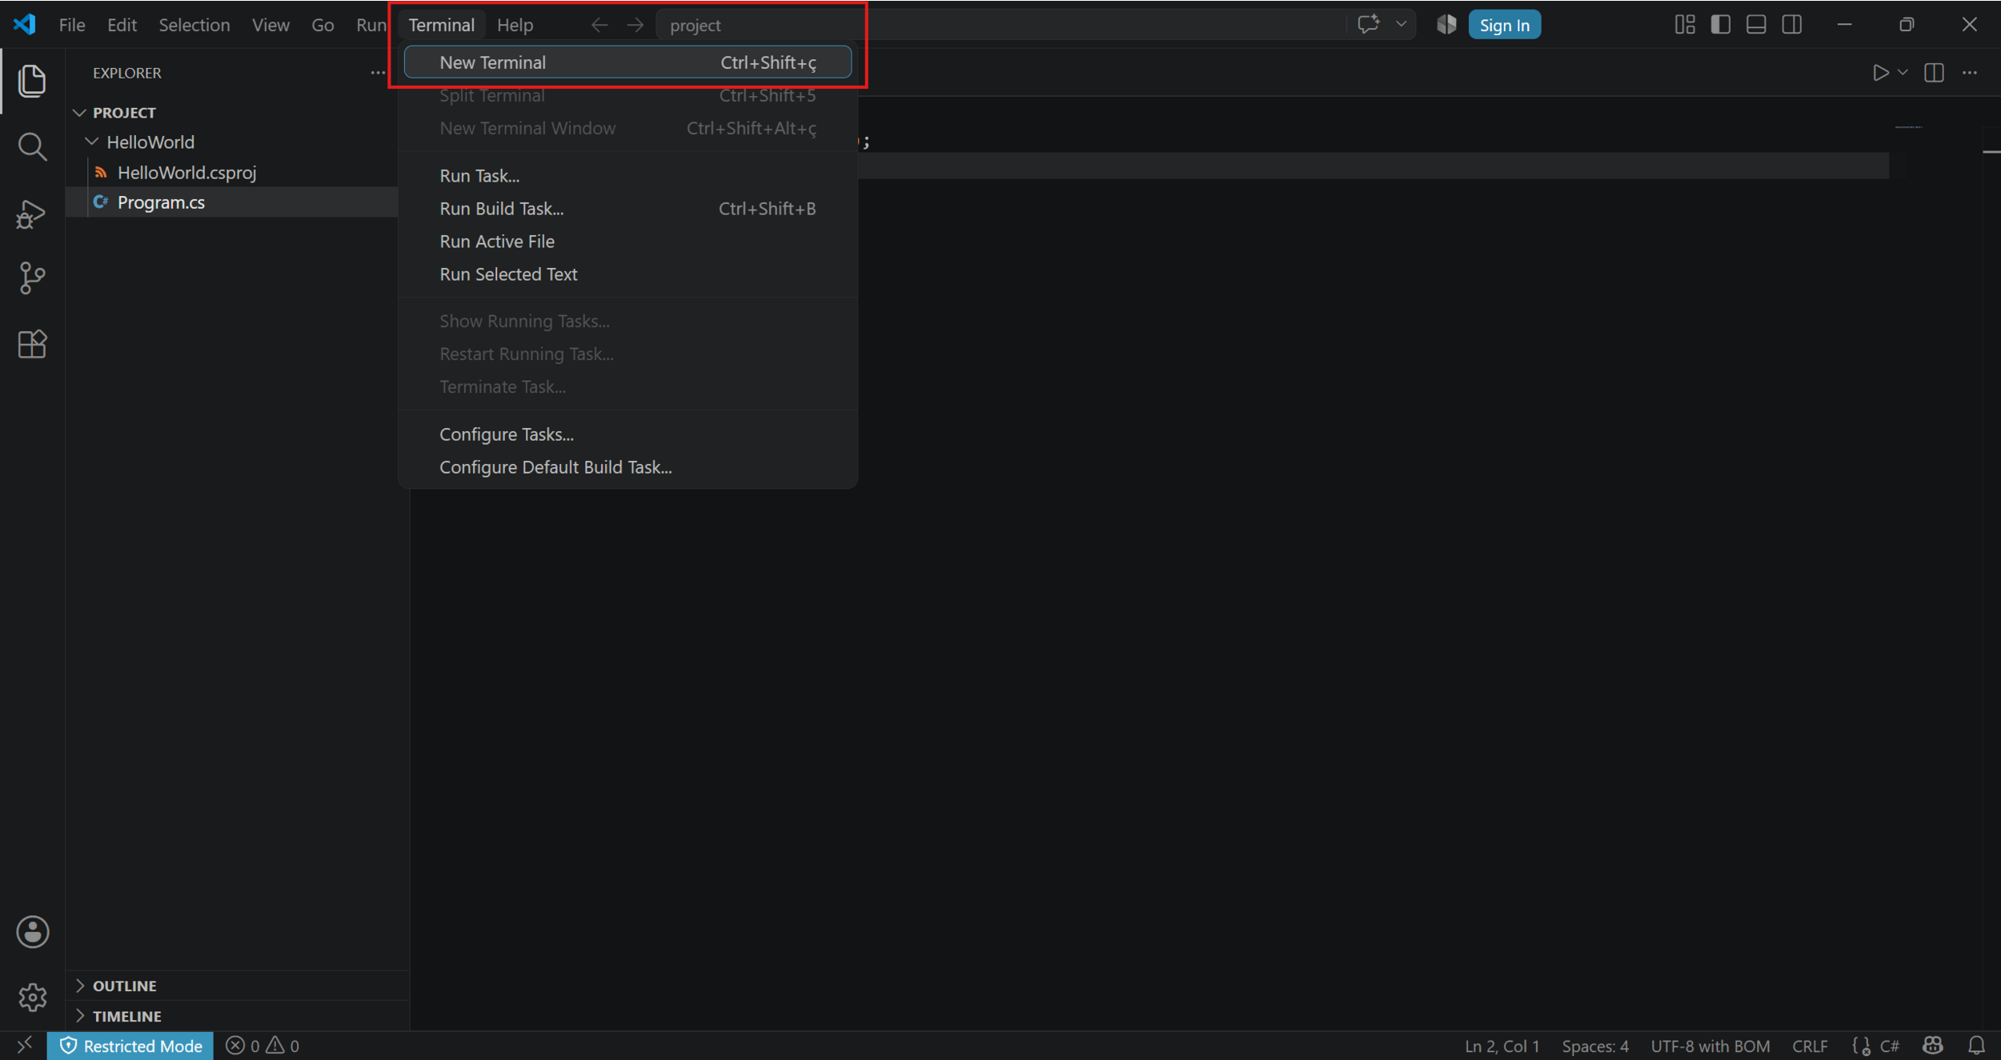Image resolution: width=2001 pixels, height=1060 pixels.
Task: Go back with the left arrow
Action: 599,25
